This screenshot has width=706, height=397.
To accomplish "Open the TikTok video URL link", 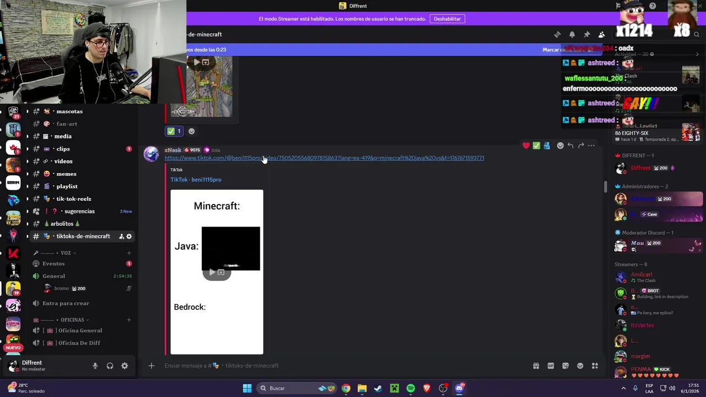I will click(x=324, y=158).
